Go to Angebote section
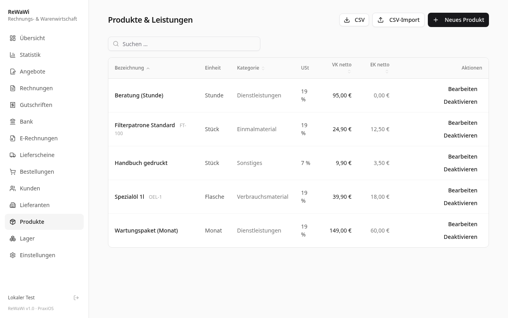The height and width of the screenshot is (318, 508). tap(44, 72)
